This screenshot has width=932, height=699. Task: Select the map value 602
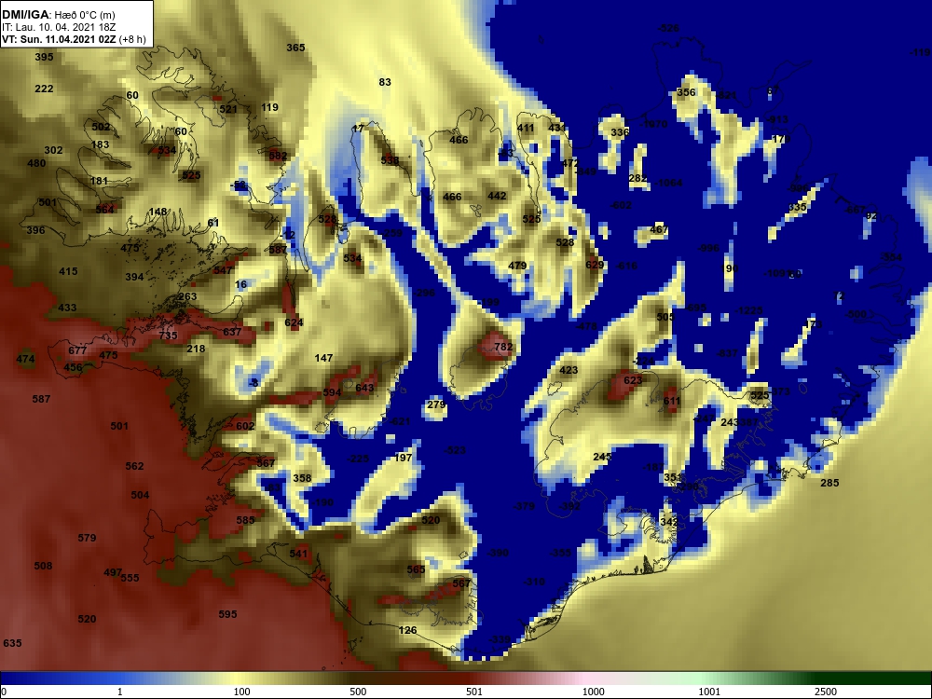click(245, 426)
